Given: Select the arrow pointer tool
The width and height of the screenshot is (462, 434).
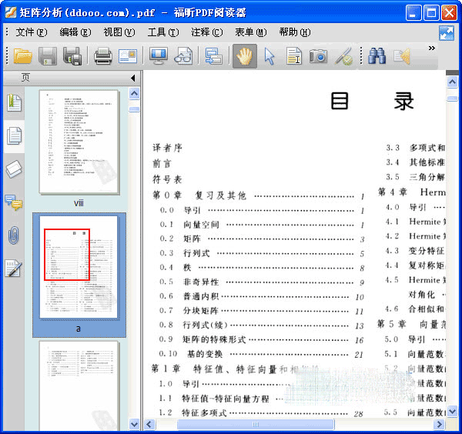Looking at the screenshot, I should [269, 56].
